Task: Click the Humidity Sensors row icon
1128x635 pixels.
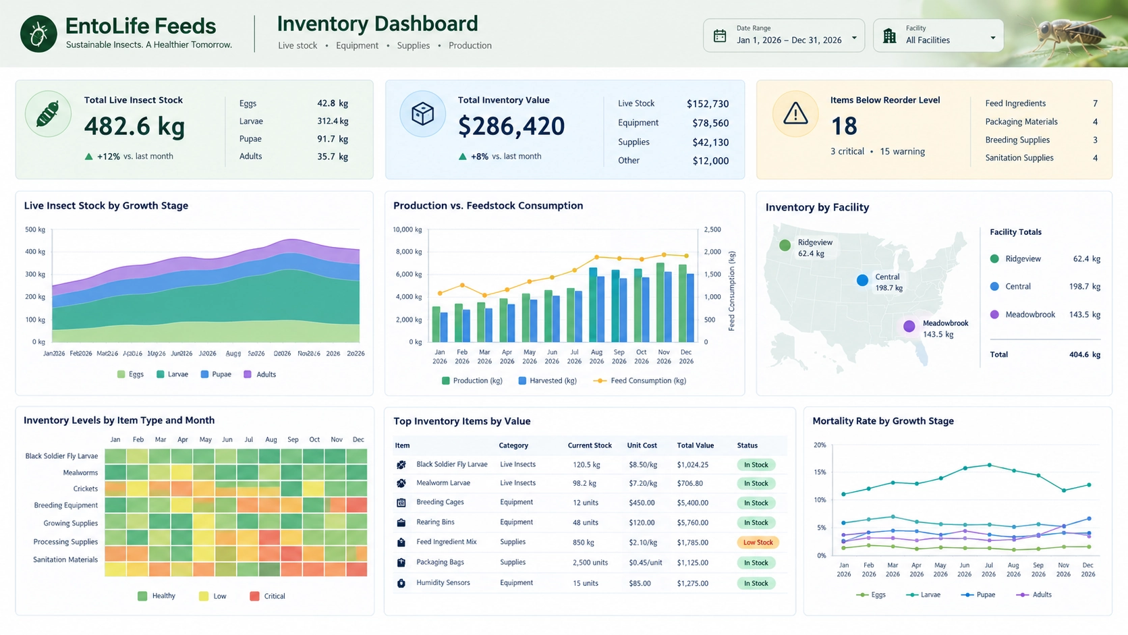Action: tap(401, 583)
